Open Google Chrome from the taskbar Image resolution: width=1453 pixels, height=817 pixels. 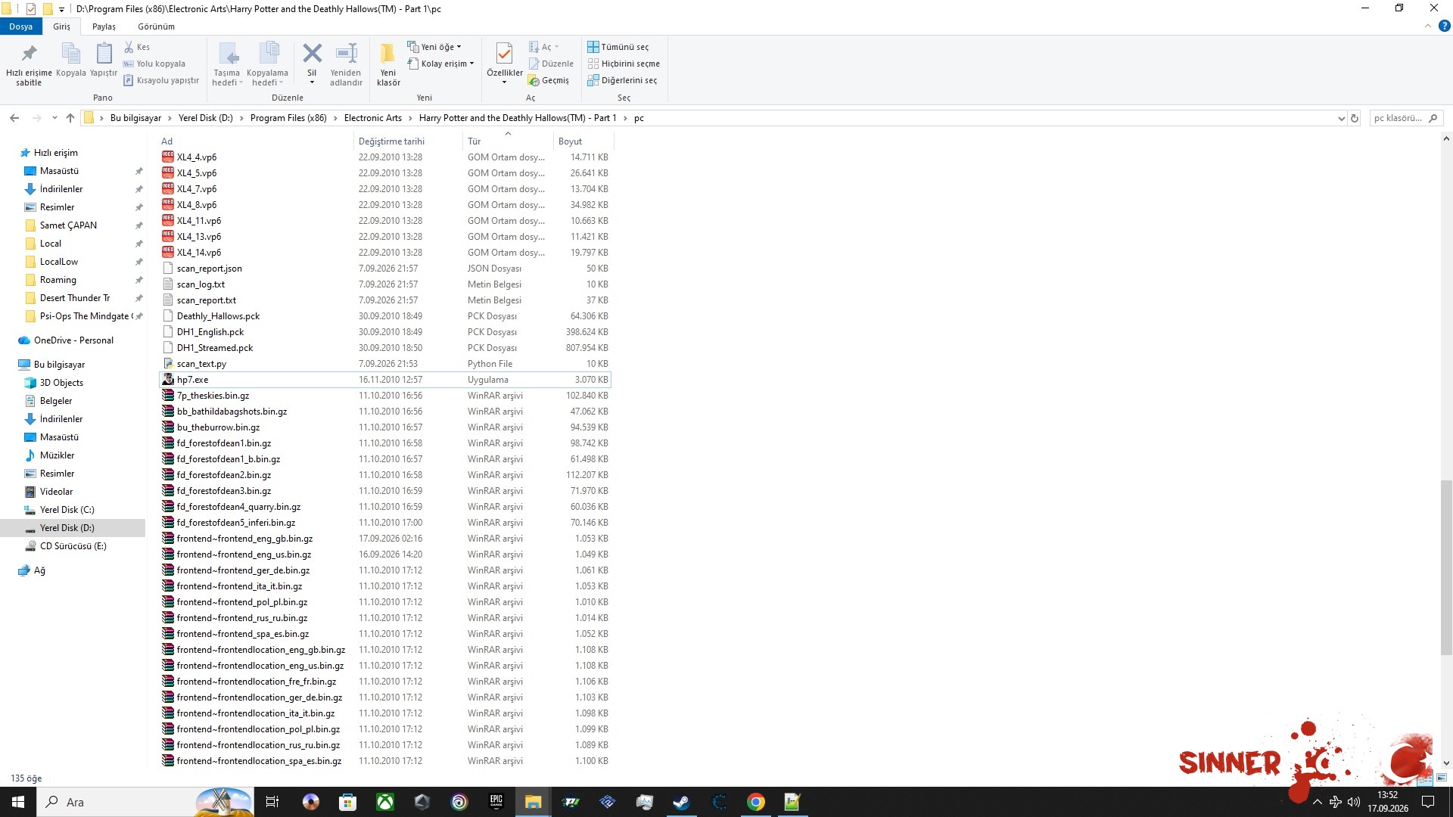(x=755, y=802)
